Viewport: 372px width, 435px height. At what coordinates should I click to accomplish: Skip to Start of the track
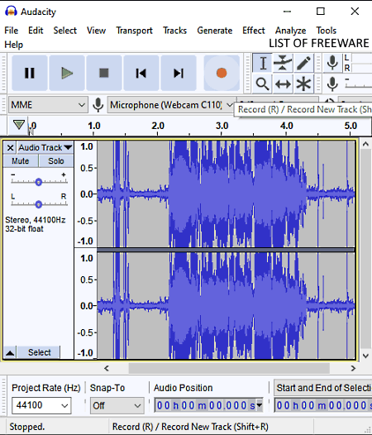pos(141,73)
